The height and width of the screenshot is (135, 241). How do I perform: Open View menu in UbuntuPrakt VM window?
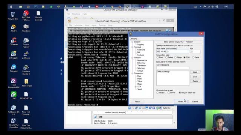tap(87, 25)
